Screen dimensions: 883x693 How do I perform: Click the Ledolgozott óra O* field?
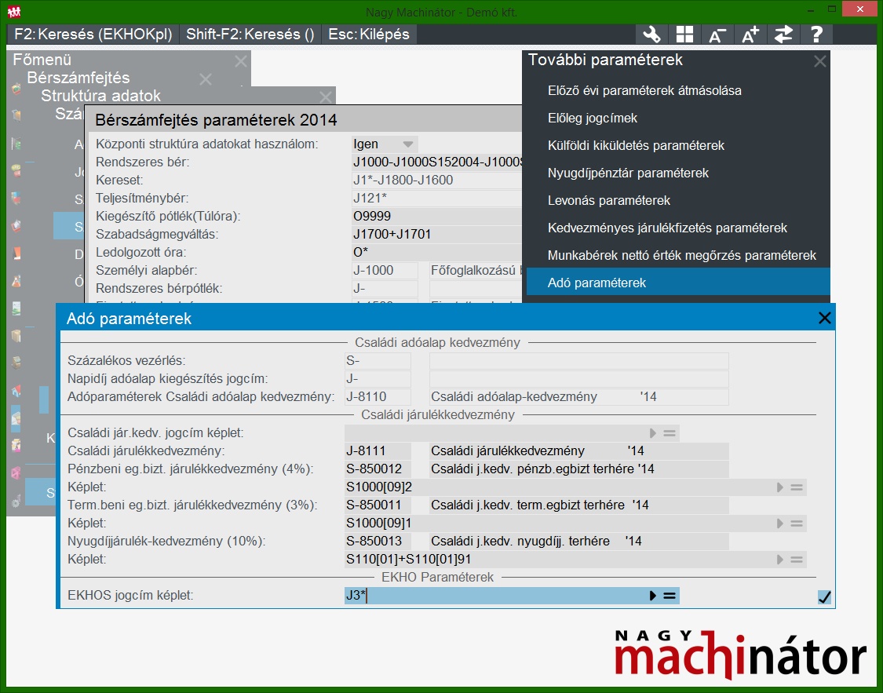[x=437, y=252]
